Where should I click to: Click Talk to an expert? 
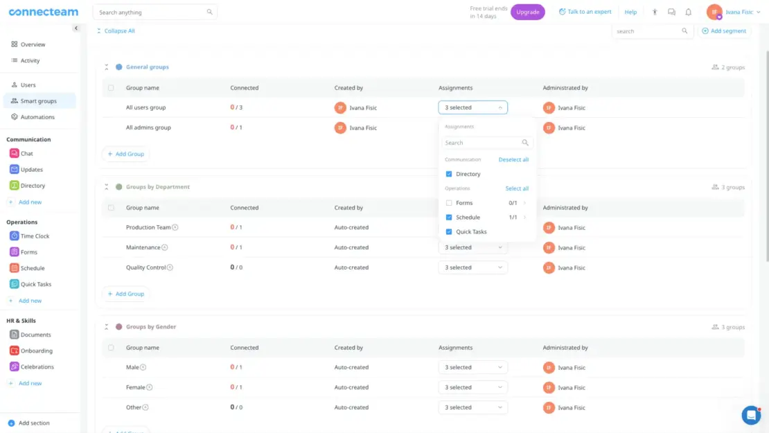click(x=585, y=12)
